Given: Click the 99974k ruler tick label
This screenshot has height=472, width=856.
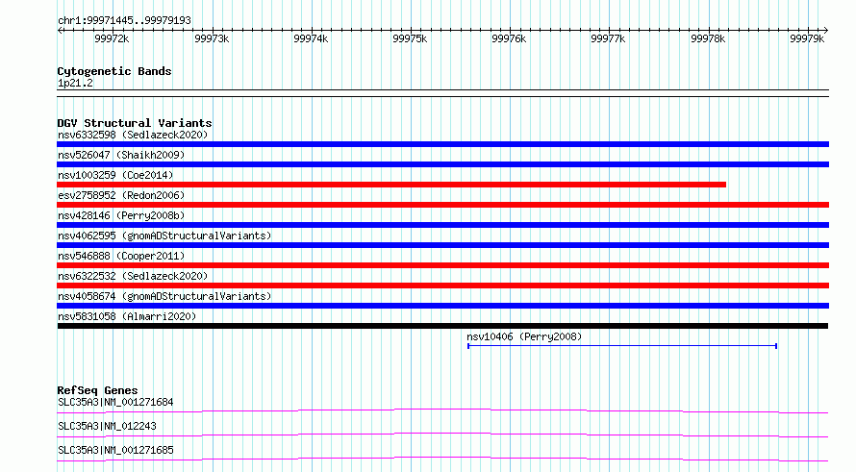Looking at the screenshot, I should [311, 38].
